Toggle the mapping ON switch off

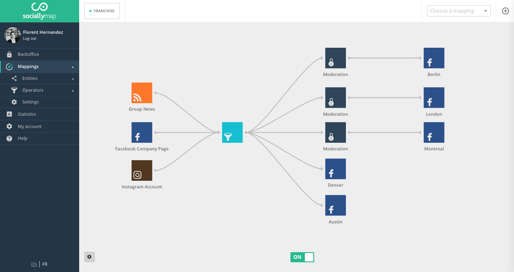302,257
